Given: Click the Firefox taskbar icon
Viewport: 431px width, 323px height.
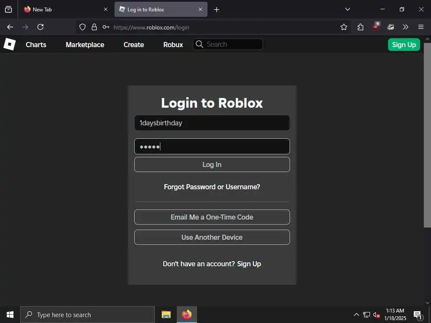Looking at the screenshot, I should point(186,315).
